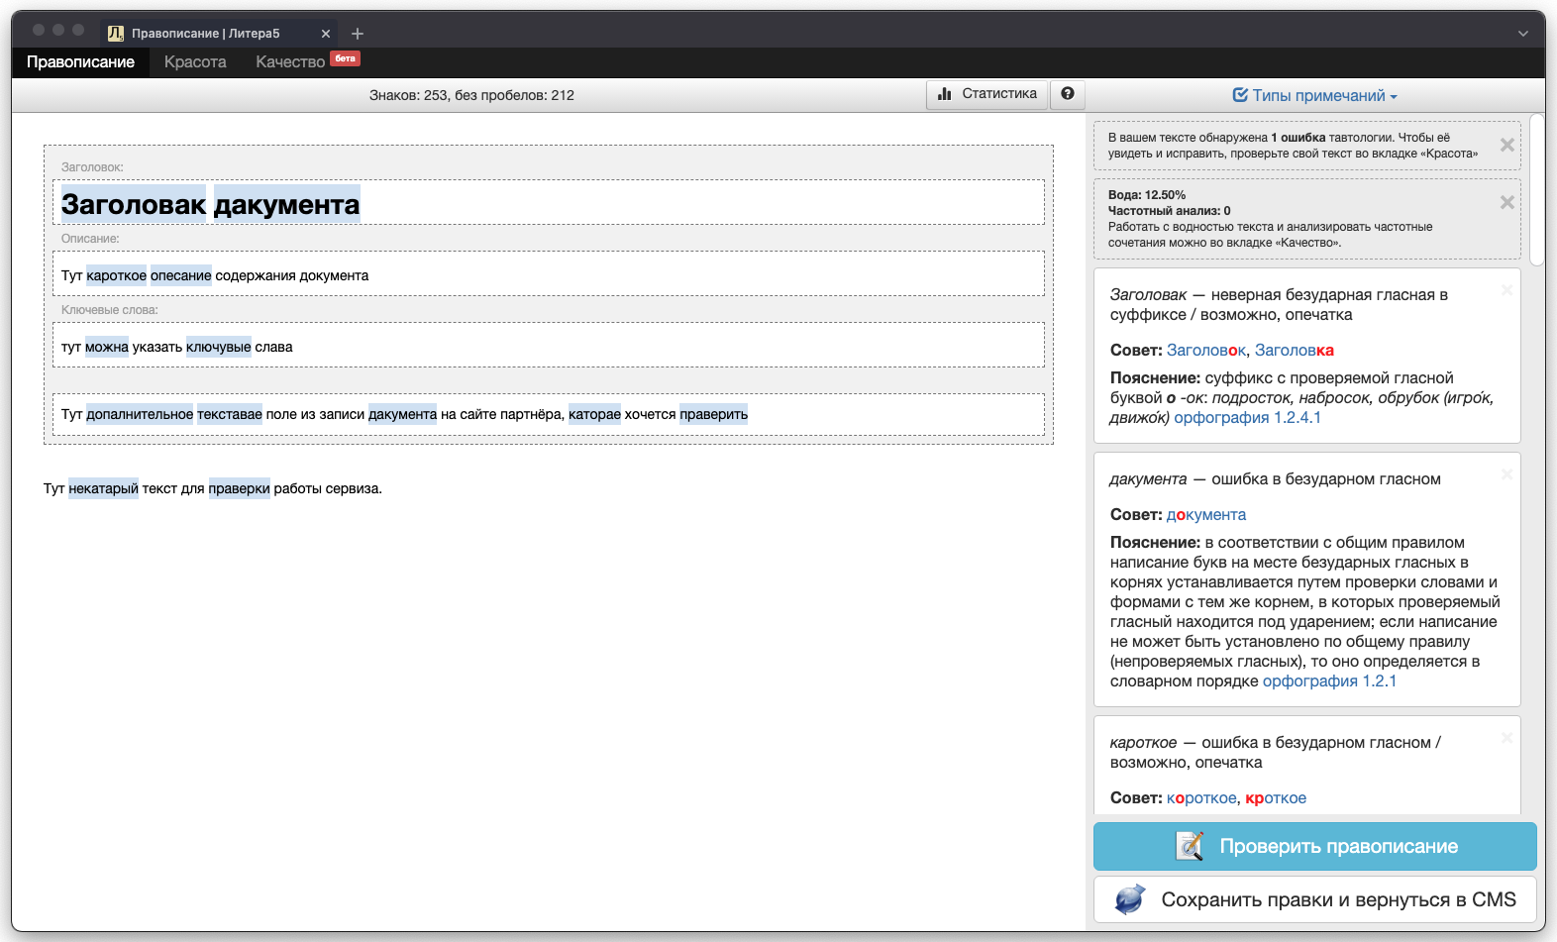Open the Статистика chart button
The height and width of the screenshot is (942, 1557).
[x=987, y=94]
